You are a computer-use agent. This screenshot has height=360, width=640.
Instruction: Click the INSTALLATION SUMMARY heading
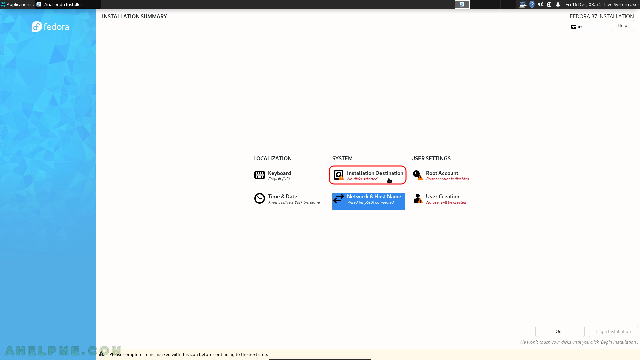tap(134, 16)
